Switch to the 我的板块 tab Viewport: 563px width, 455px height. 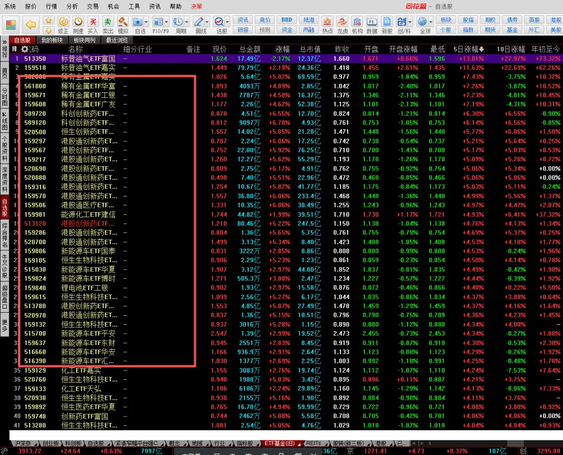point(52,40)
